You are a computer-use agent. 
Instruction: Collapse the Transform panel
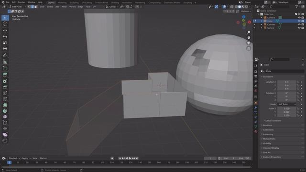coord(268,77)
